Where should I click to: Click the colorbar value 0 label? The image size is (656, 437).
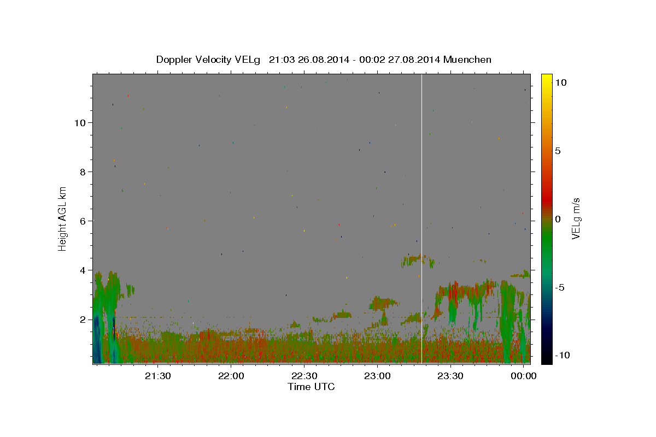(558, 218)
